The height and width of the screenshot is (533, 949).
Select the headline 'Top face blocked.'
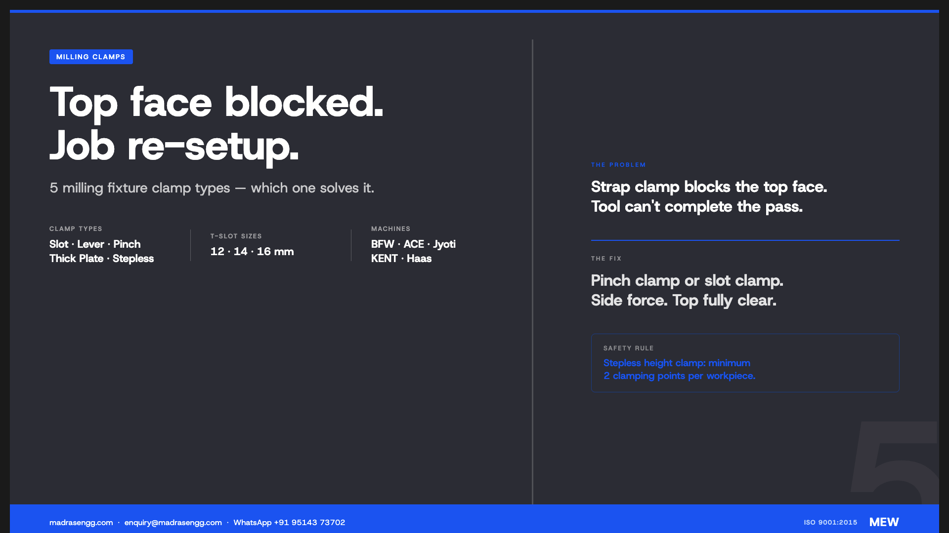click(216, 102)
